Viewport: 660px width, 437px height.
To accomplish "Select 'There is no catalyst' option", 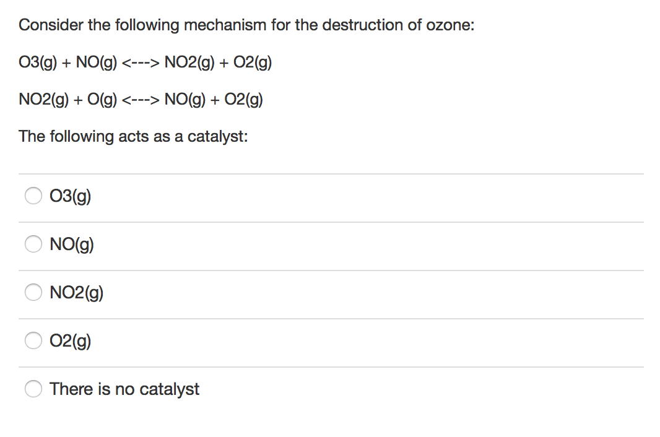I will (33, 389).
